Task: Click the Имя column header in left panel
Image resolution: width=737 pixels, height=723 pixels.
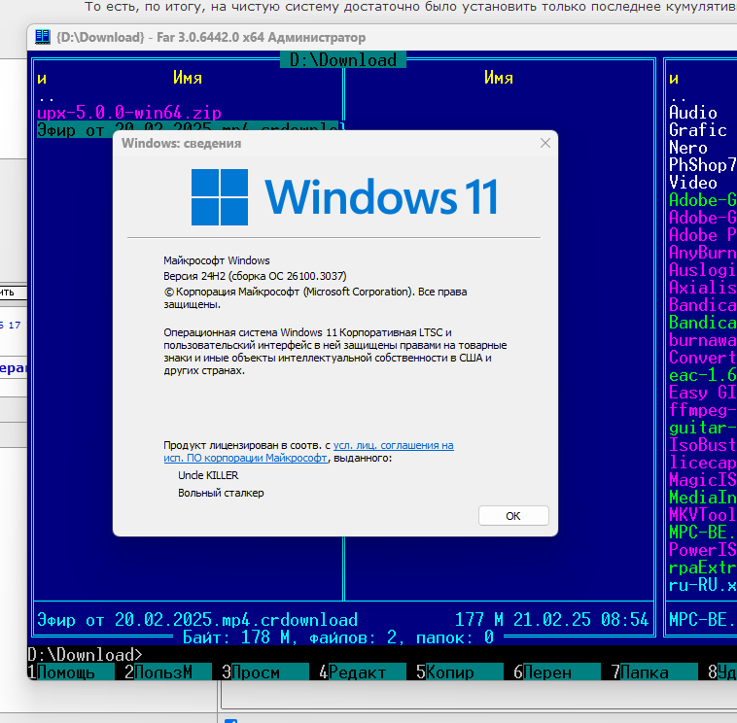Action: click(188, 78)
